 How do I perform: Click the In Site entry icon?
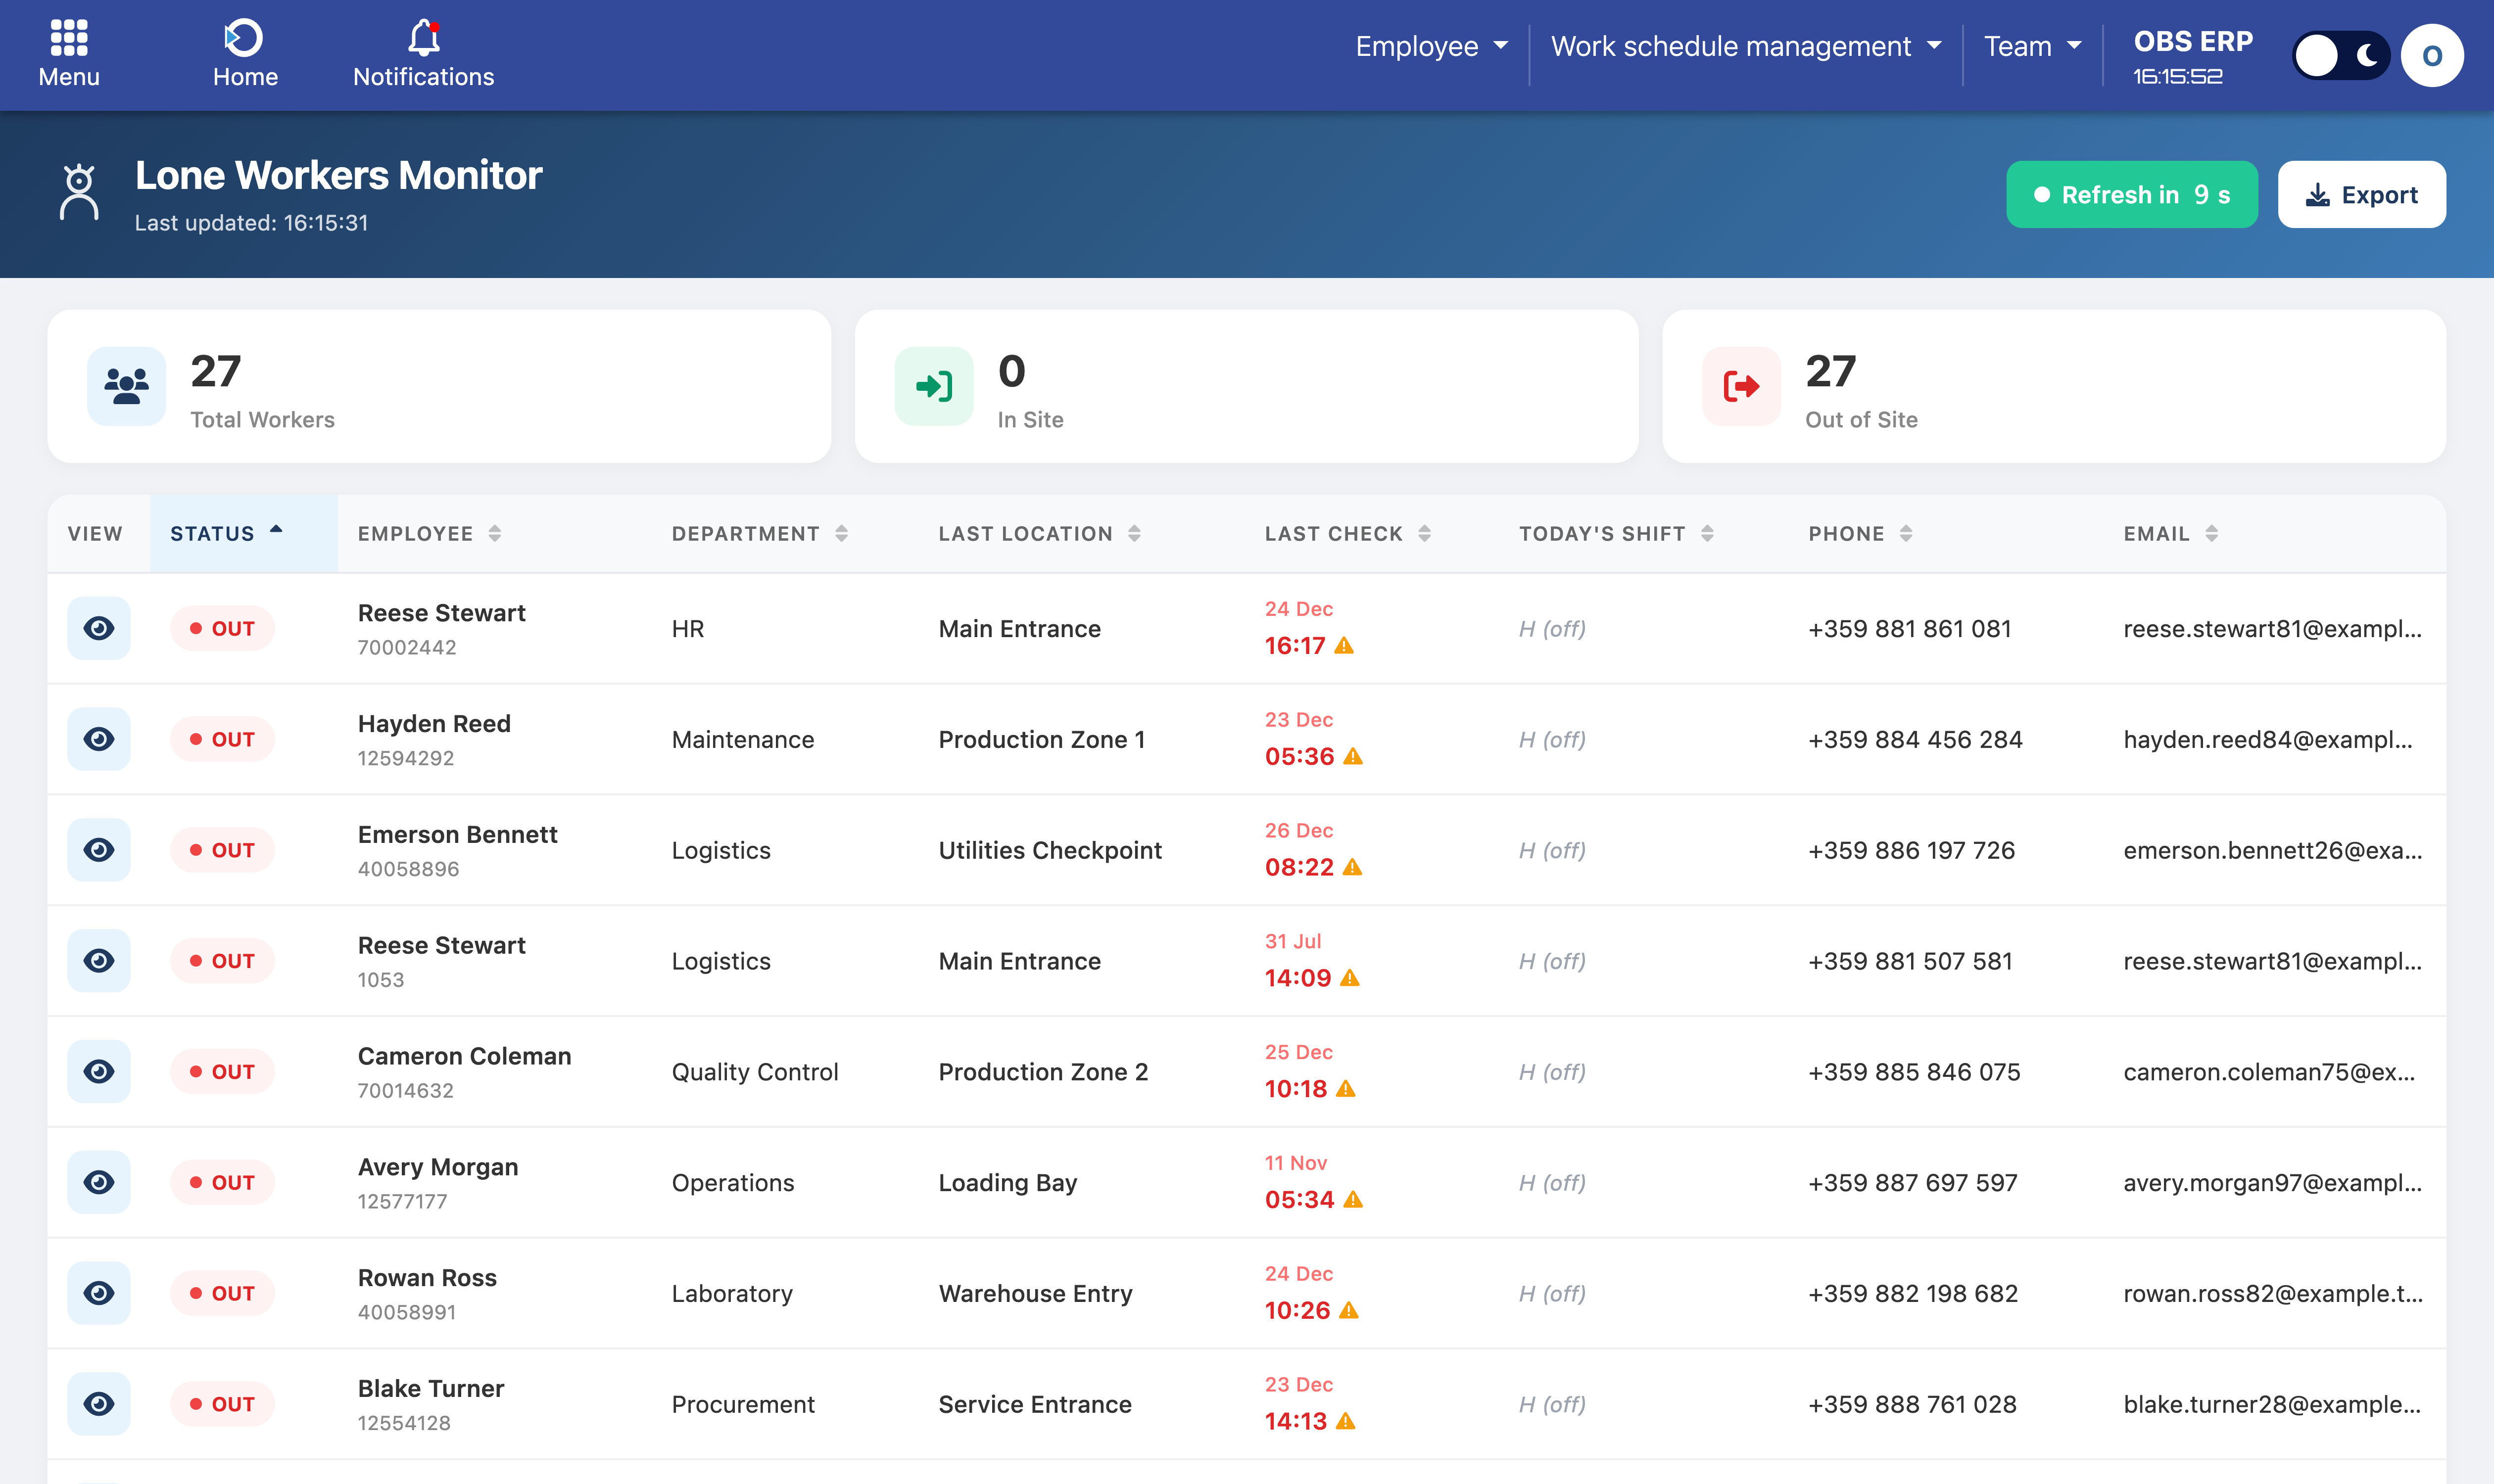[x=933, y=386]
